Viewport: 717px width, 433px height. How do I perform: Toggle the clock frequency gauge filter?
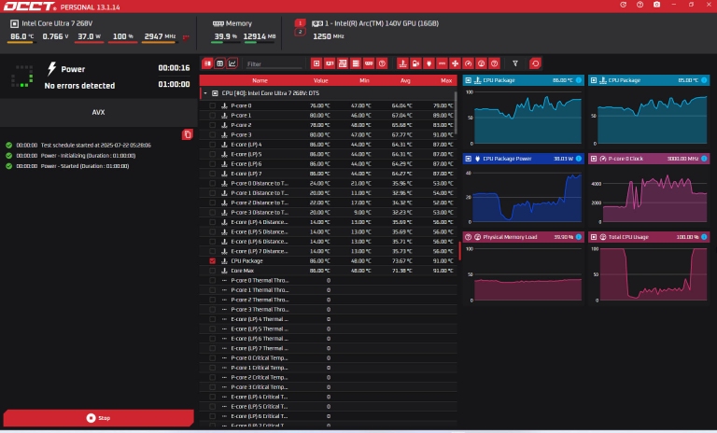click(469, 63)
